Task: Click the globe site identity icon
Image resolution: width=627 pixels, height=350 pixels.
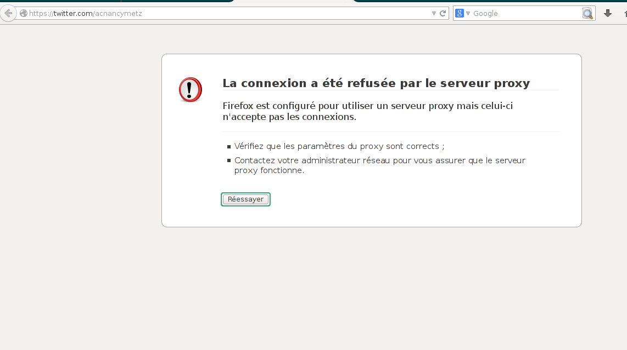Action: pyautogui.click(x=24, y=13)
